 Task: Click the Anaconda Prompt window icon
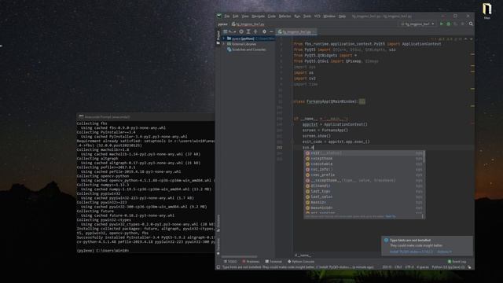point(81,117)
